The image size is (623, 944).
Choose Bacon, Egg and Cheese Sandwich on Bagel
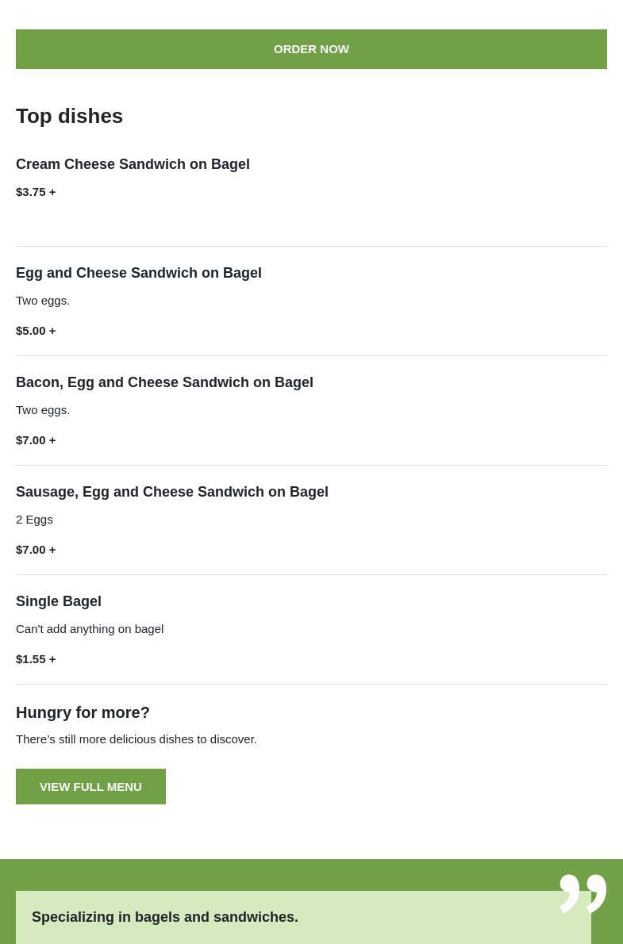coord(164,382)
